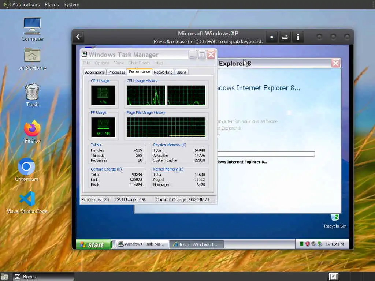The height and width of the screenshot is (281, 375).
Task: Click the green Task Manager tray icon
Action: (x=301, y=244)
